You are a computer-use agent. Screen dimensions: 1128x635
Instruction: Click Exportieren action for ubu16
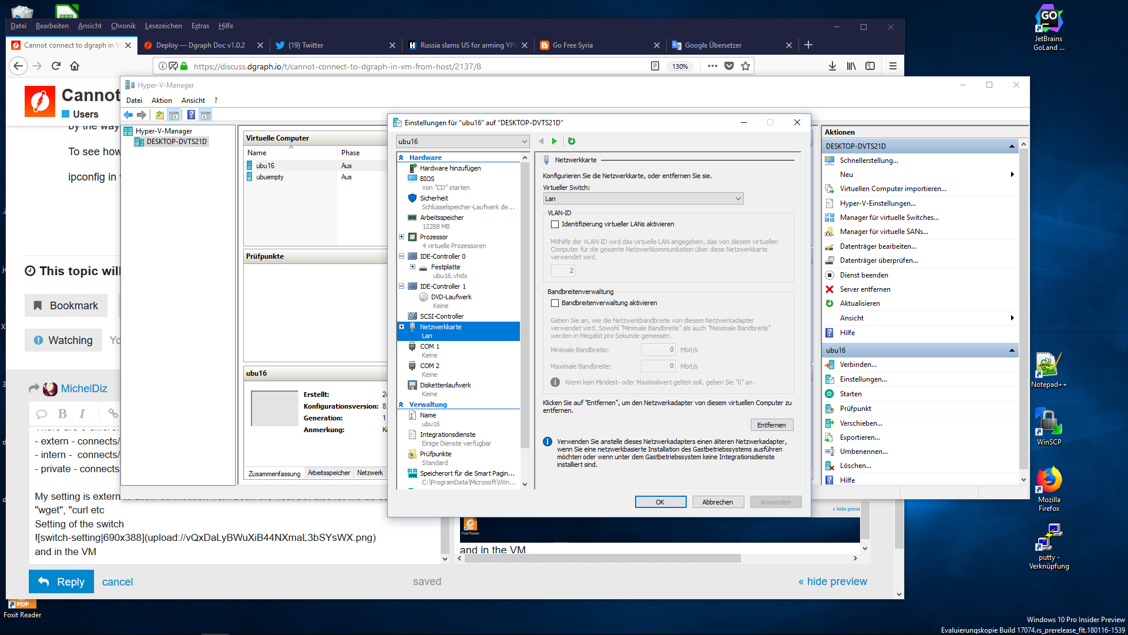(861, 437)
